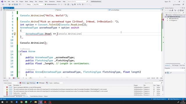The height and width of the screenshot is (104, 186).
Task: Switch to the Developer PowerShell tab
Action: (9, 96)
